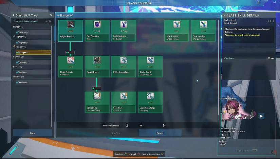
Task: Select the Blight Rounds skill icon
Action: coord(71,24)
